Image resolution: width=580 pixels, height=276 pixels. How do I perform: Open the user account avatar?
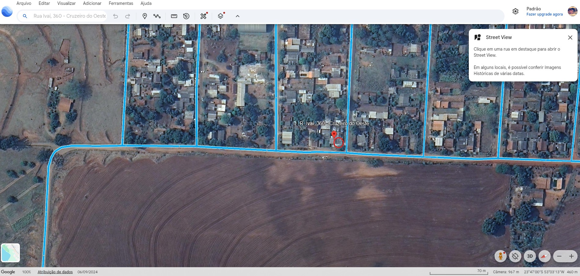(x=572, y=11)
